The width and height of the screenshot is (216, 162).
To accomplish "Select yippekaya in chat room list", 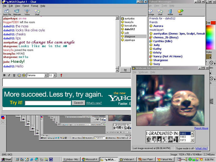I will pyautogui.click(x=130, y=40).
